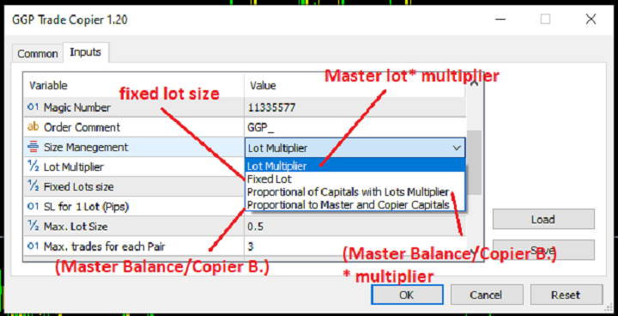
Task: Click the ab string icon beside Order Comment
Action: point(33,127)
